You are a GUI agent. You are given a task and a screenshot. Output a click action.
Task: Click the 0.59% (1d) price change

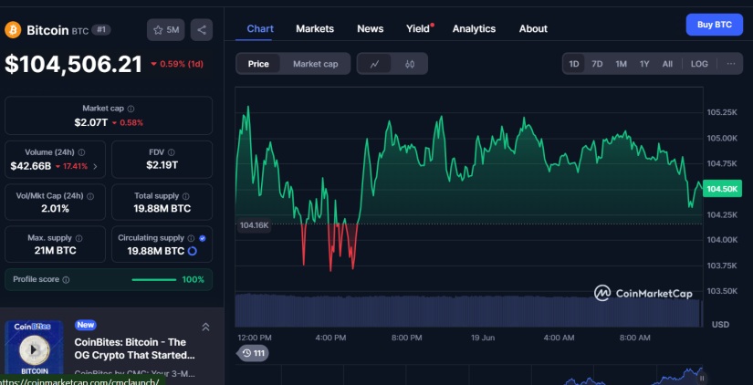(177, 64)
